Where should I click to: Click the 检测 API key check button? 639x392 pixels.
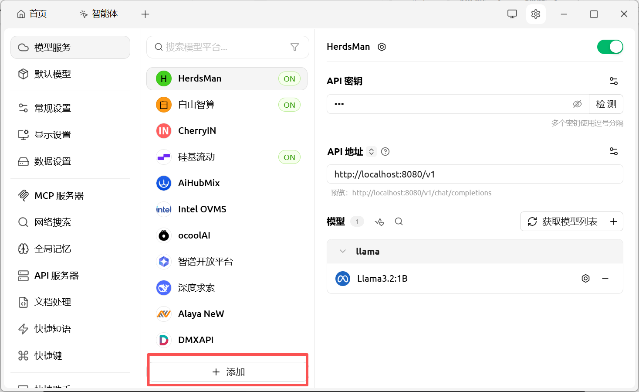(x=606, y=104)
